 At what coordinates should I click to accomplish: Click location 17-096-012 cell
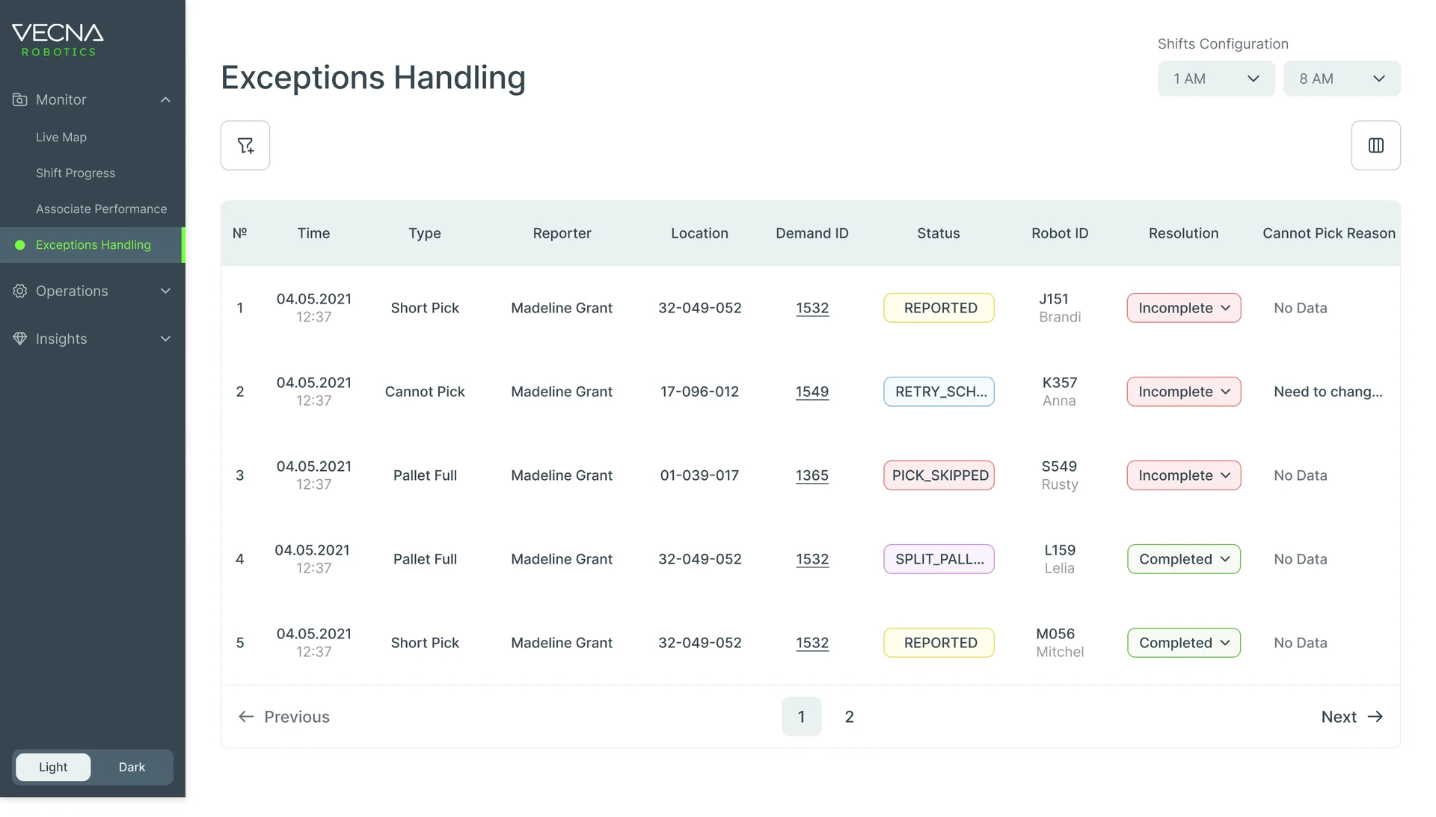699,392
